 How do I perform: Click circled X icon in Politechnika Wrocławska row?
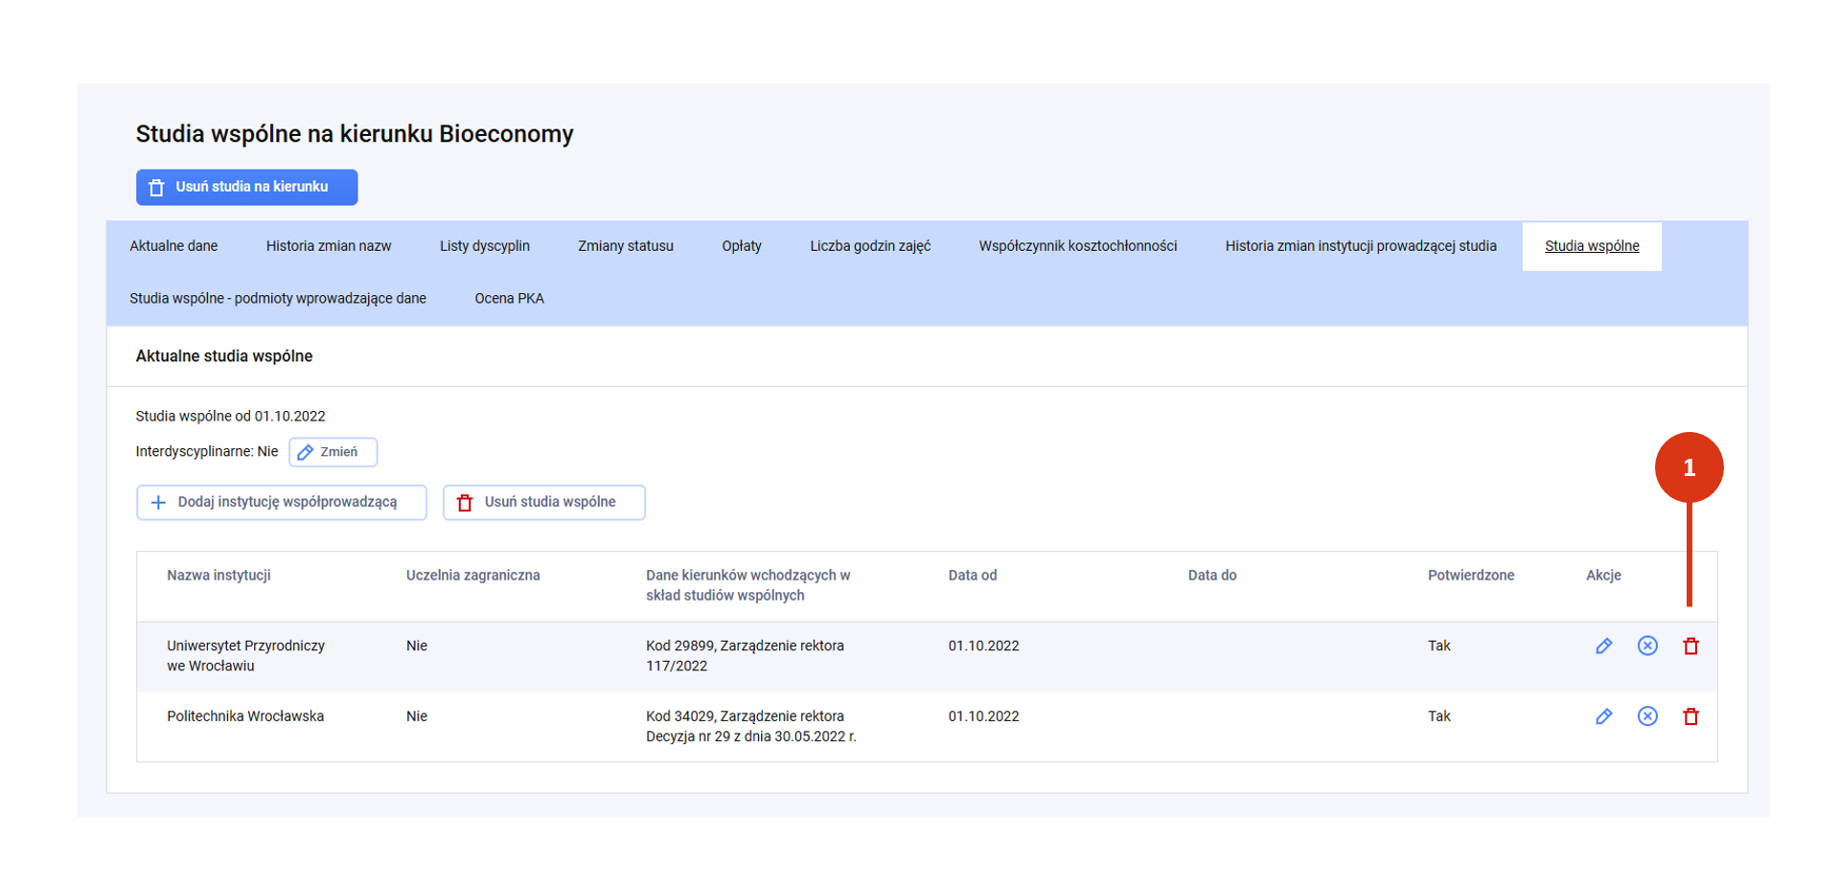pyautogui.click(x=1647, y=716)
